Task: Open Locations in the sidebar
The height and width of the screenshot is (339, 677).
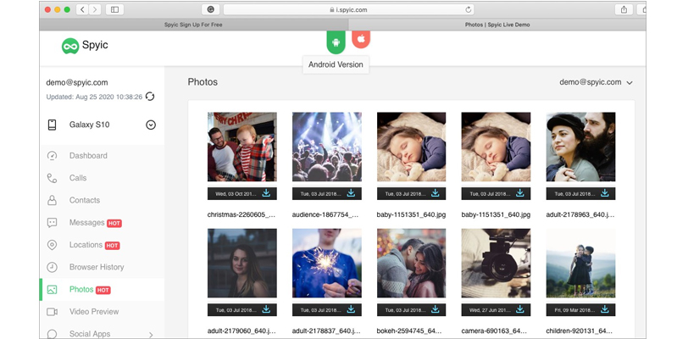Action: [x=86, y=245]
